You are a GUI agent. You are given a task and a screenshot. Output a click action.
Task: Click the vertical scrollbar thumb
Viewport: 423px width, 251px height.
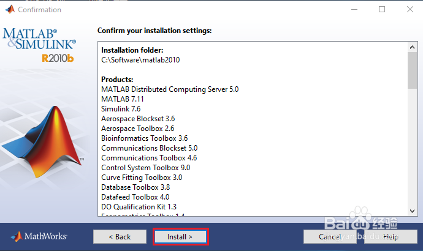(x=413, y=69)
